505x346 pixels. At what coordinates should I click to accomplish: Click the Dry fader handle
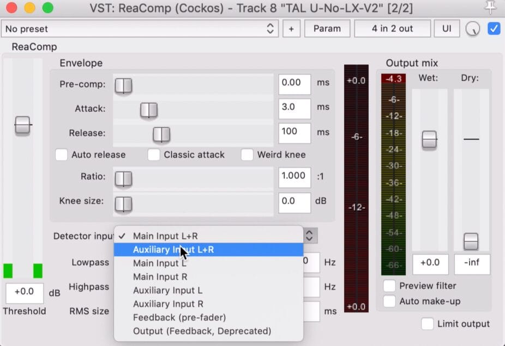471,242
